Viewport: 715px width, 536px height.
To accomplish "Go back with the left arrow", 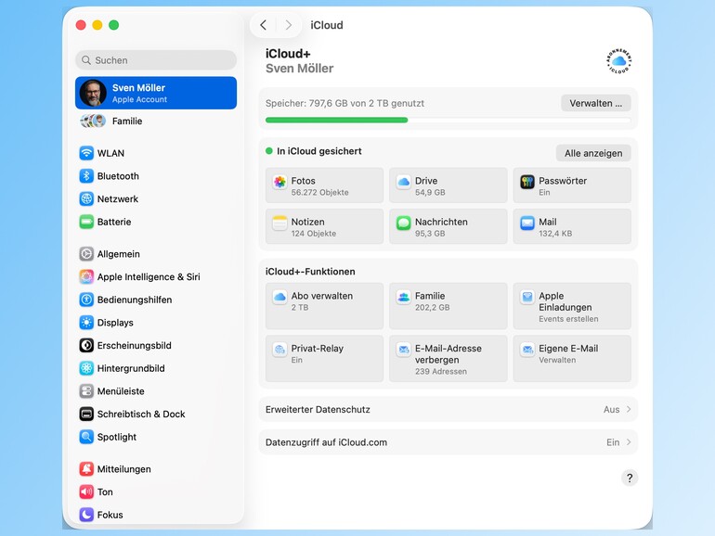I will pyautogui.click(x=263, y=25).
